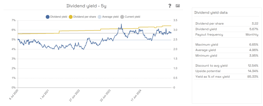Image resolution: width=263 pixels, height=106 pixels.
Task: Toggle the Dividend yield legend series
Action: [x=56, y=17]
